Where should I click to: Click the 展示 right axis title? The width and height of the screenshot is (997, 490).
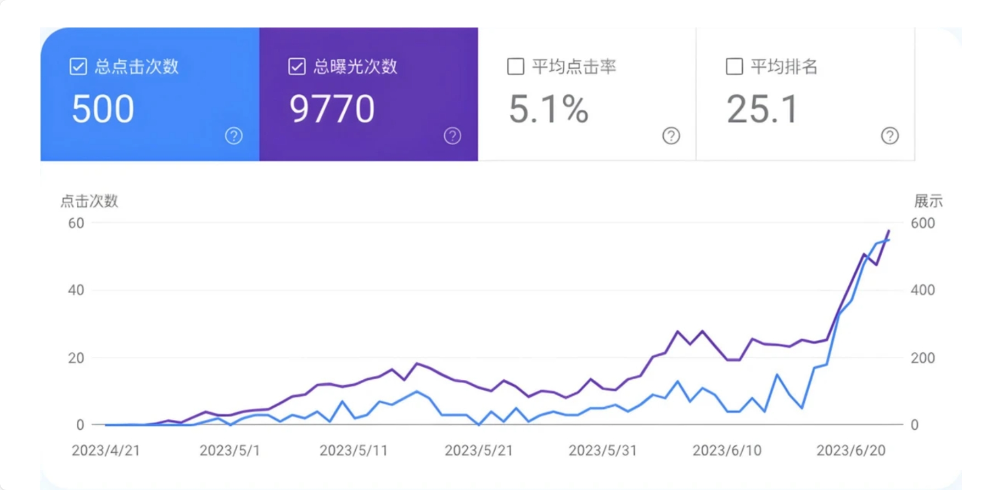click(x=928, y=201)
